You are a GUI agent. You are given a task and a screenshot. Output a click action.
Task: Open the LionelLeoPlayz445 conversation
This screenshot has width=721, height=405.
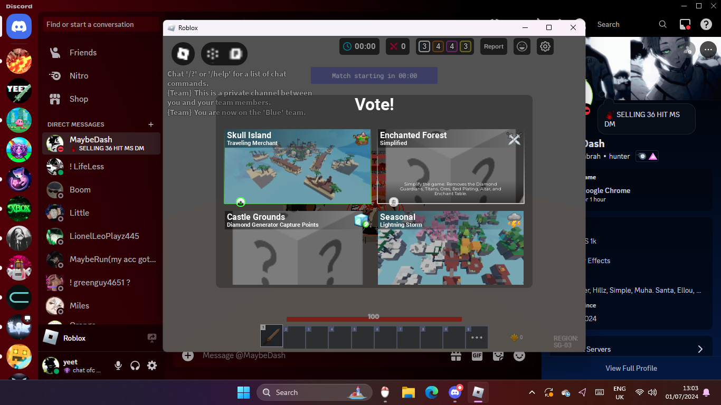[x=101, y=236]
